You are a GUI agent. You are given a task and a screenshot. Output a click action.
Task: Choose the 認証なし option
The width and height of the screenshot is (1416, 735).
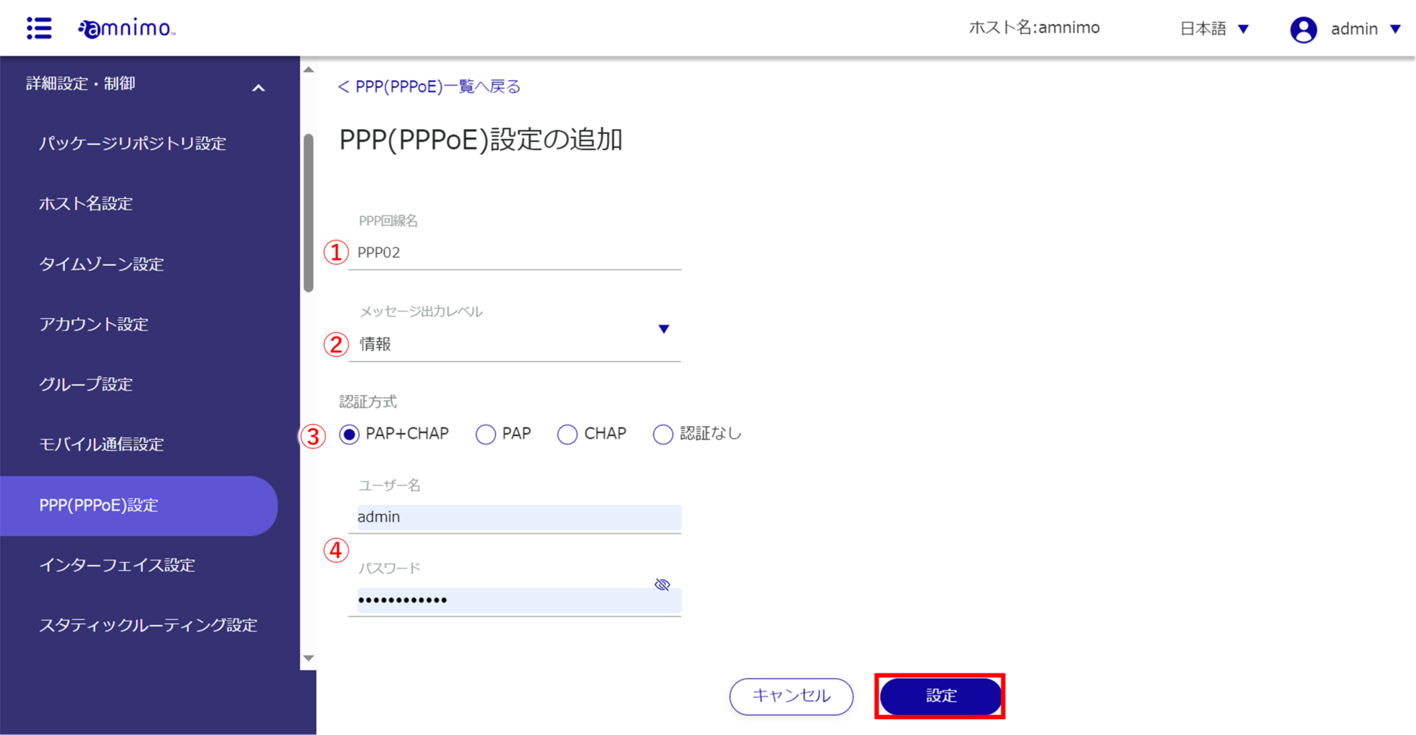(x=663, y=434)
